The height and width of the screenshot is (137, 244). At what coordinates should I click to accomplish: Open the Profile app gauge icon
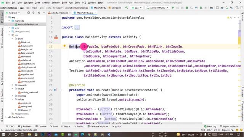tap(196, 8)
